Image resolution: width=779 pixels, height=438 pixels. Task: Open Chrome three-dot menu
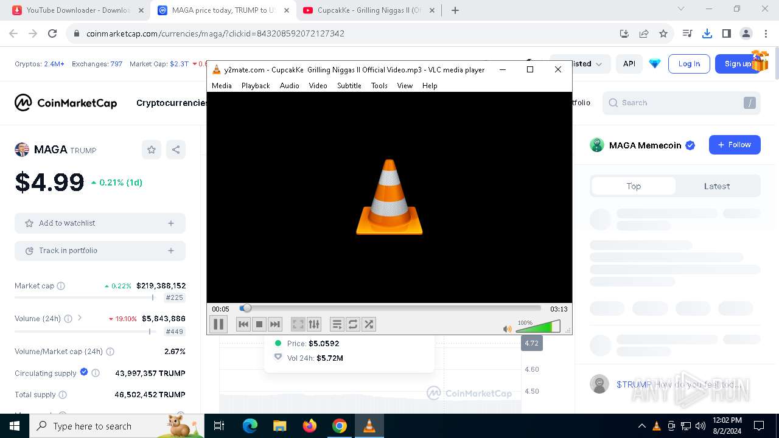[x=766, y=33]
